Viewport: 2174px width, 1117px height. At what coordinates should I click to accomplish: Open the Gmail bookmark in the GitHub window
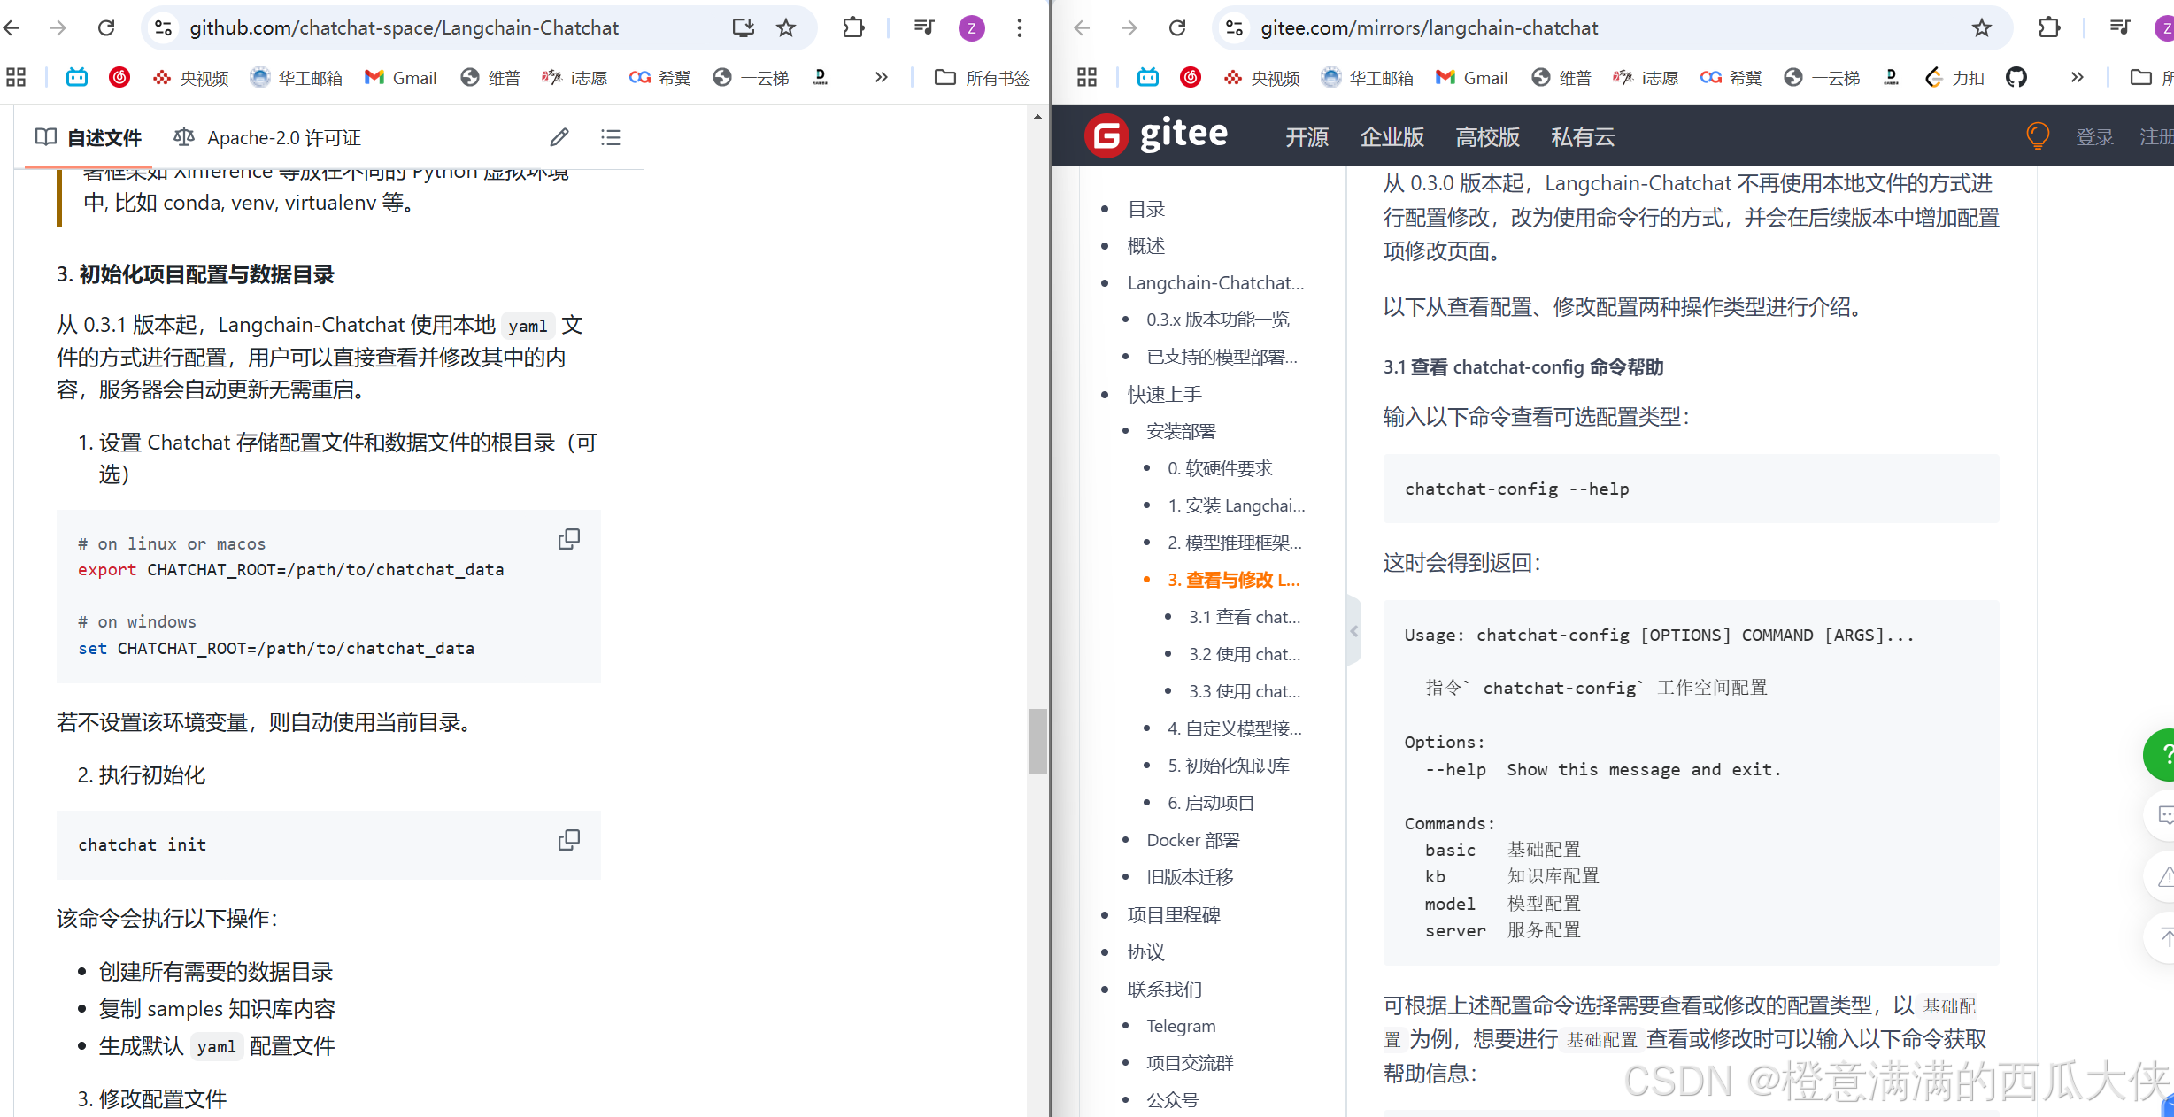click(x=401, y=78)
